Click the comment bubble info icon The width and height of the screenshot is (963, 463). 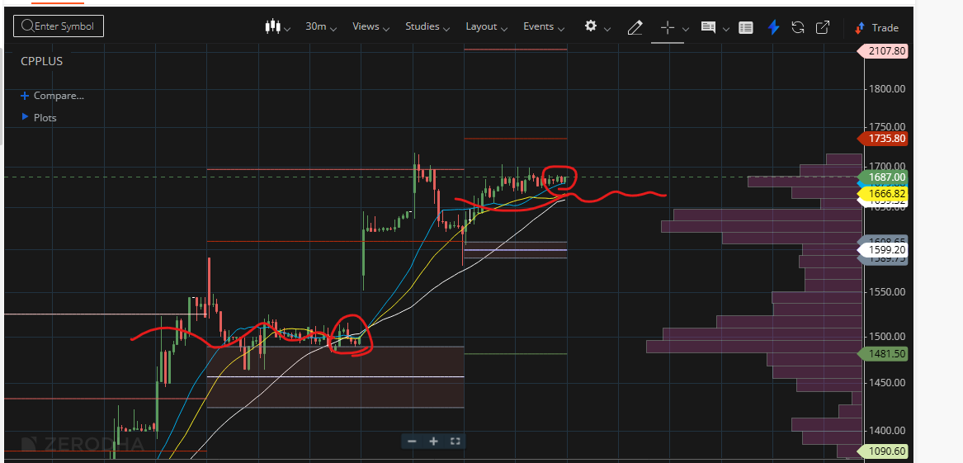[708, 27]
